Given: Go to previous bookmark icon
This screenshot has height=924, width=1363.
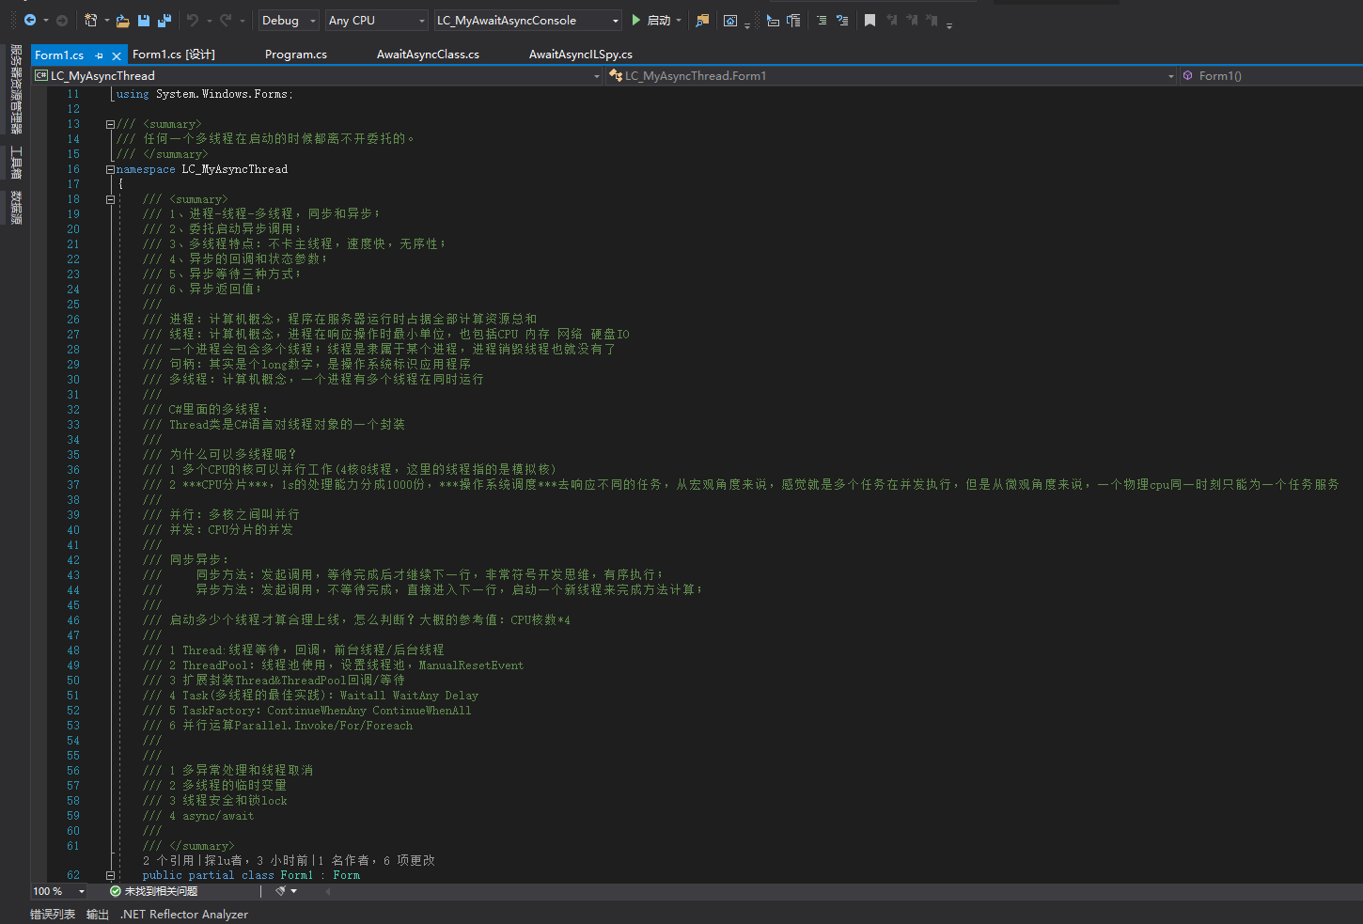Looking at the screenshot, I should click(x=891, y=20).
